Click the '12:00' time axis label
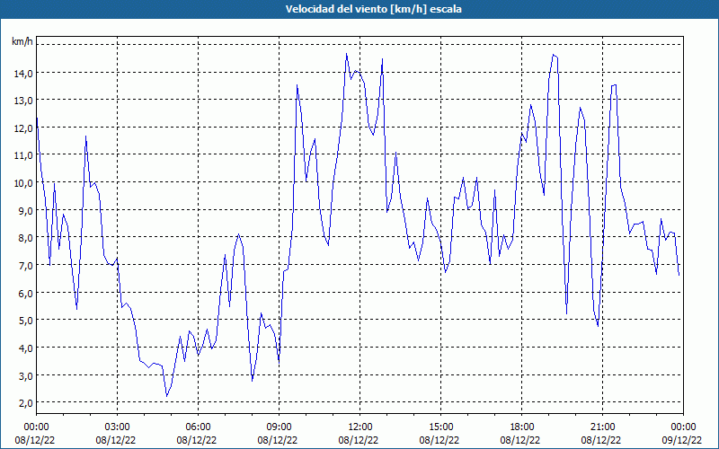The height and width of the screenshot is (449, 719). pos(360,427)
